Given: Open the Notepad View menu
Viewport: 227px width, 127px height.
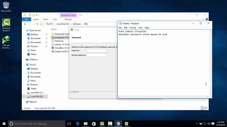Looking at the screenshot, I should [x=140, y=28].
